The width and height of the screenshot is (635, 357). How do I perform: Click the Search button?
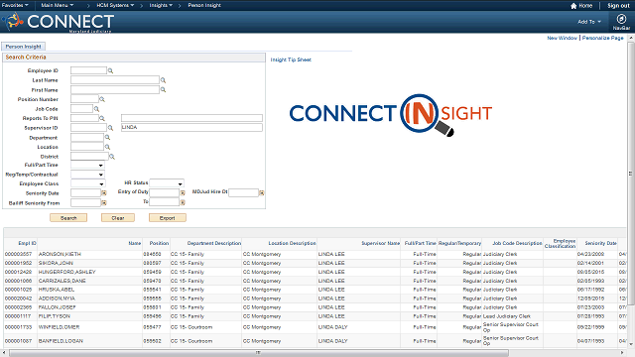[x=68, y=218]
